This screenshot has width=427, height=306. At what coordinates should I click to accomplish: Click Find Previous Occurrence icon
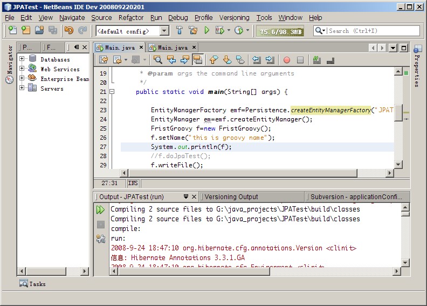171,59
